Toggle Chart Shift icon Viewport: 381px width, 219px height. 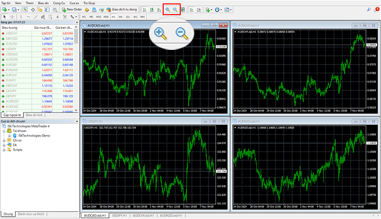point(199,10)
